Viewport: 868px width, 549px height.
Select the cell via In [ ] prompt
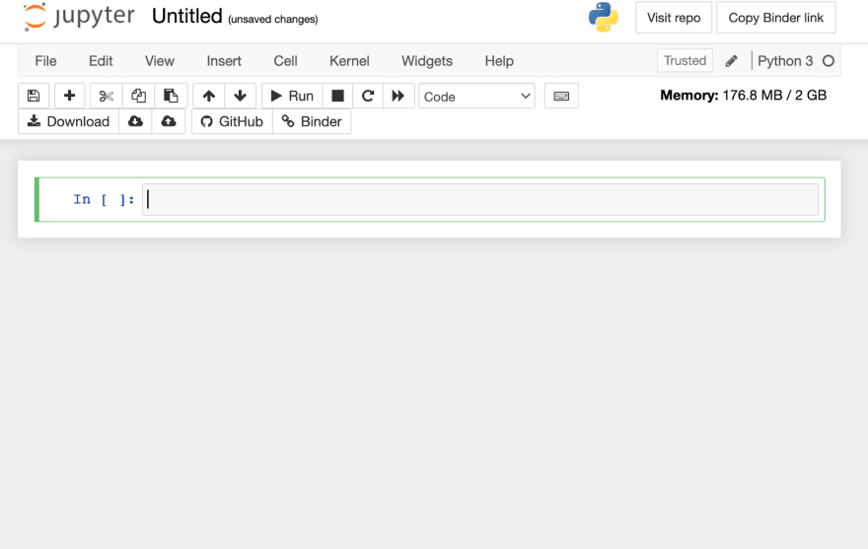(x=105, y=199)
